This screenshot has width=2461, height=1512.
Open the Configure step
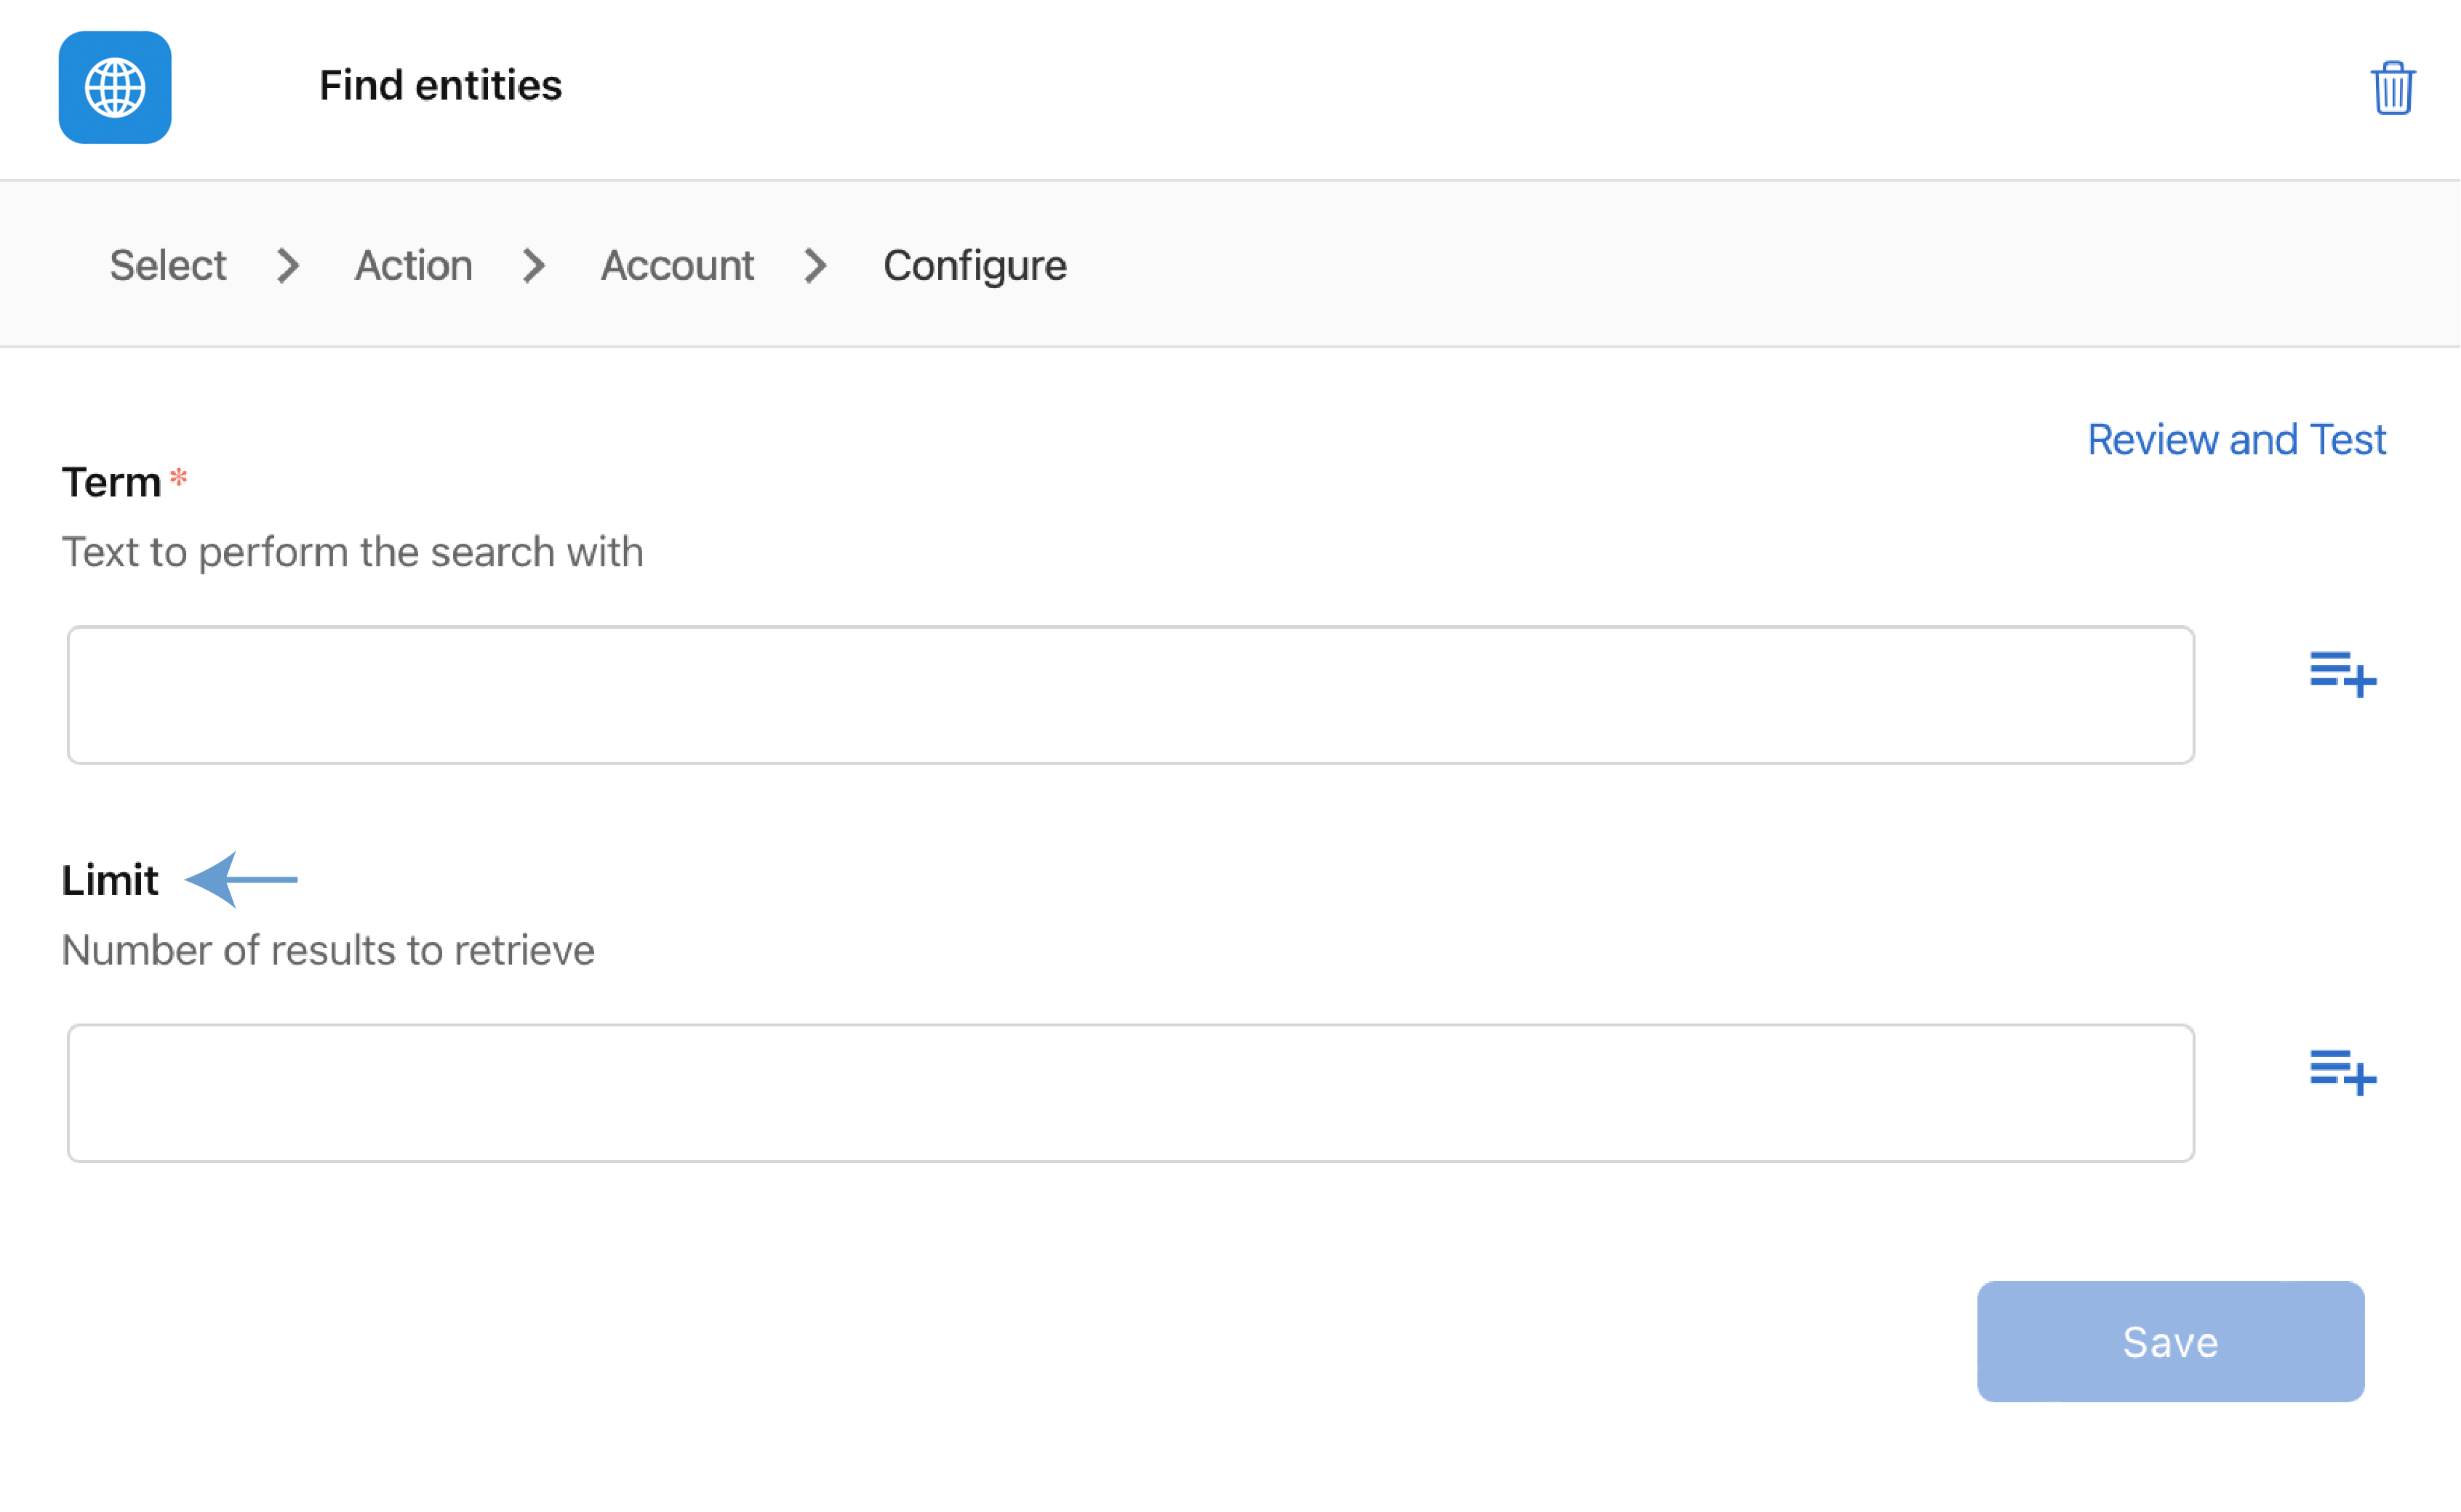975,266
